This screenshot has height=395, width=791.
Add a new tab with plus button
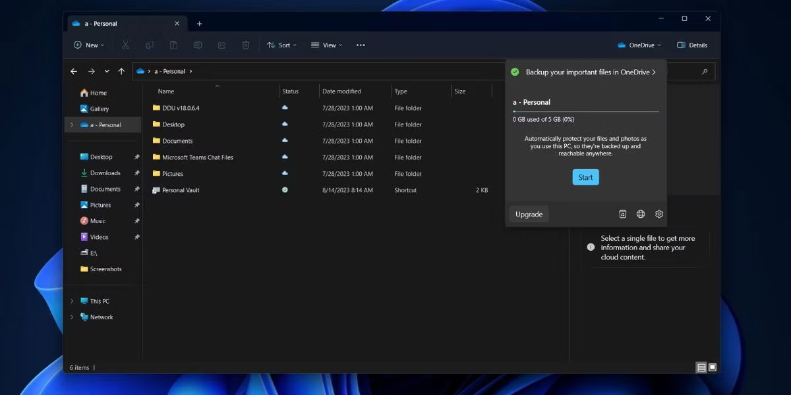pyautogui.click(x=199, y=24)
